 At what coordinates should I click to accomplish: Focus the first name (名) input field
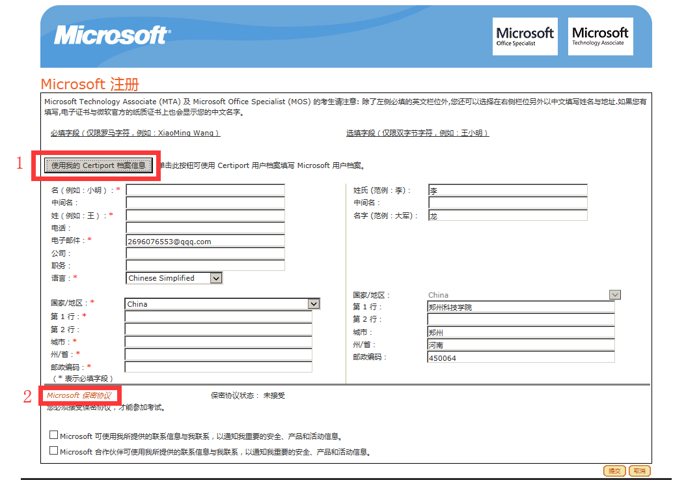tap(205, 190)
